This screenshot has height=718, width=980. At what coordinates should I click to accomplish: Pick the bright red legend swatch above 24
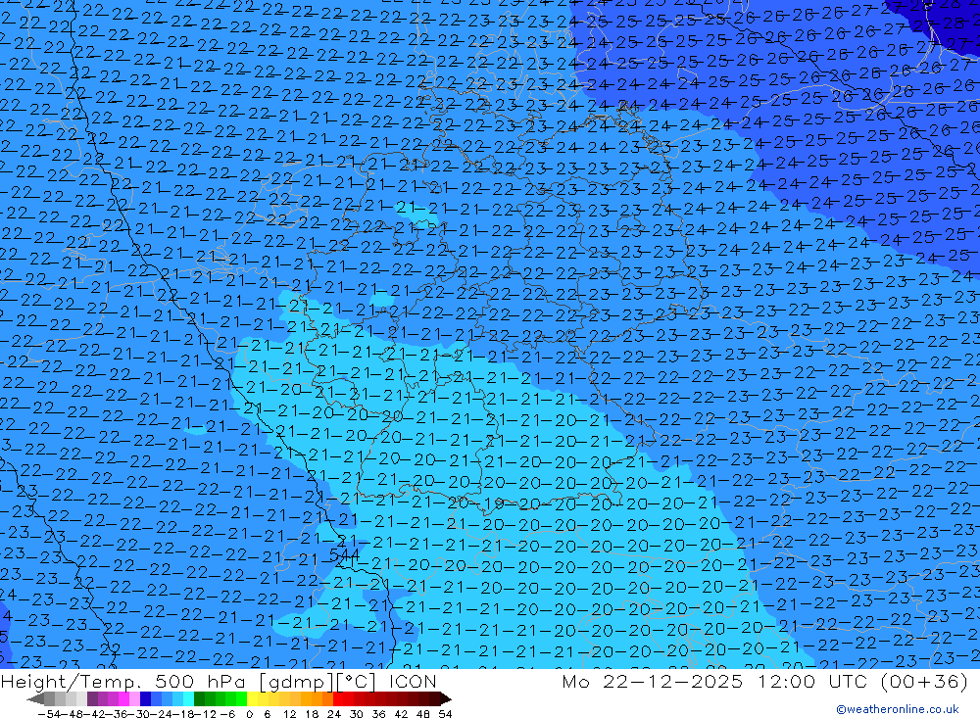click(338, 699)
